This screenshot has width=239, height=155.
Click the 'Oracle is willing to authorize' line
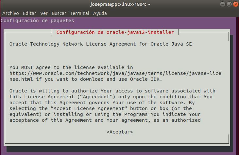(x=112, y=91)
